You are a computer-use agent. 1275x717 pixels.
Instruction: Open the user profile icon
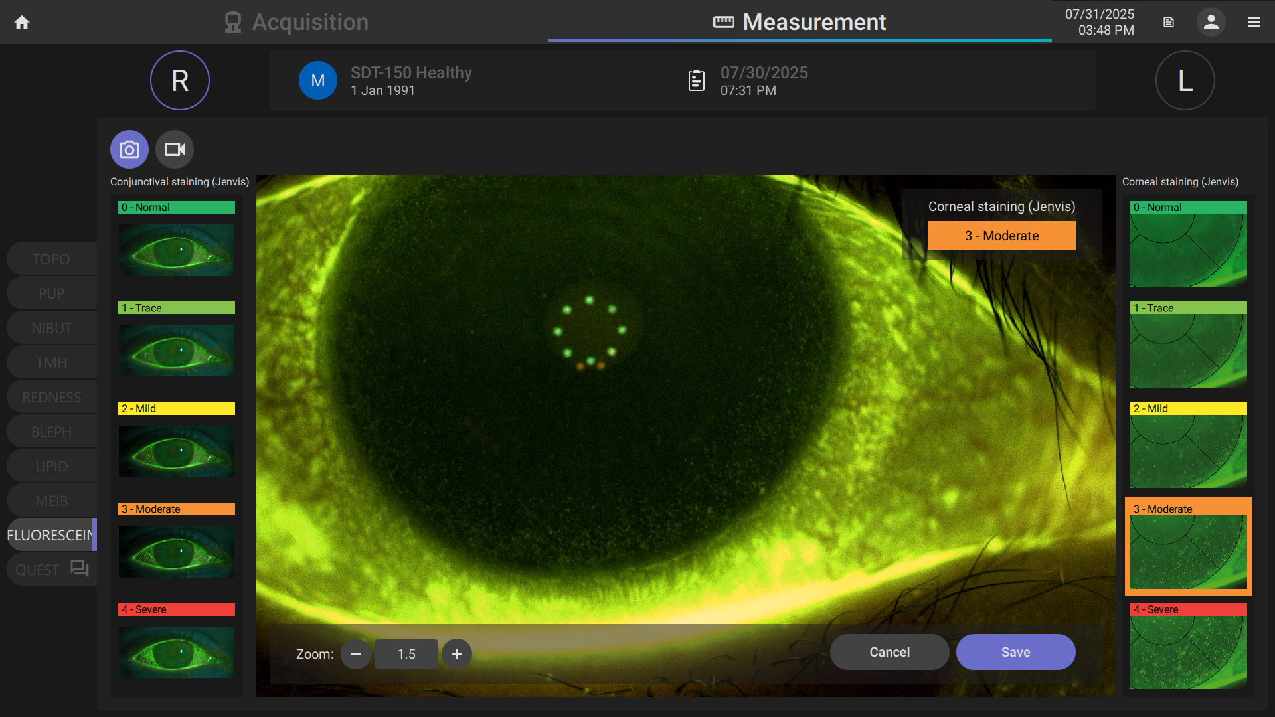[x=1211, y=22]
